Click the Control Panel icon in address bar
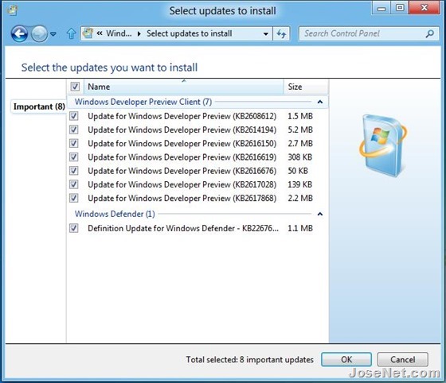 (x=88, y=33)
